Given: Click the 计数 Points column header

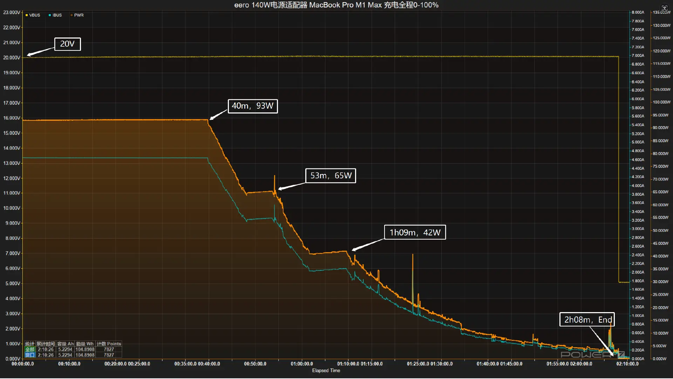Looking at the screenshot, I should (109, 344).
